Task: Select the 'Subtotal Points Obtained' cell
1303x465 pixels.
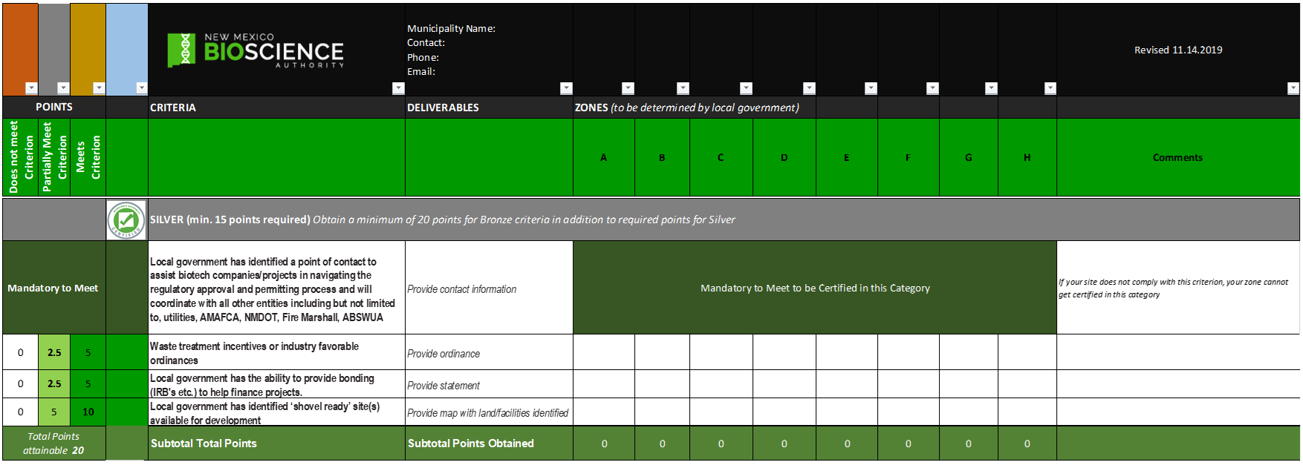Action: click(489, 443)
